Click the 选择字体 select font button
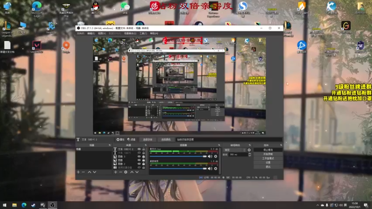The image size is (372, 209). (x=147, y=140)
